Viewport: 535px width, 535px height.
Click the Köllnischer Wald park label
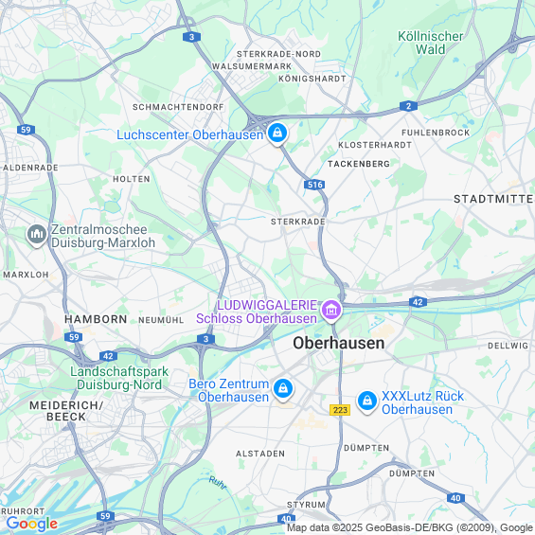coord(430,43)
